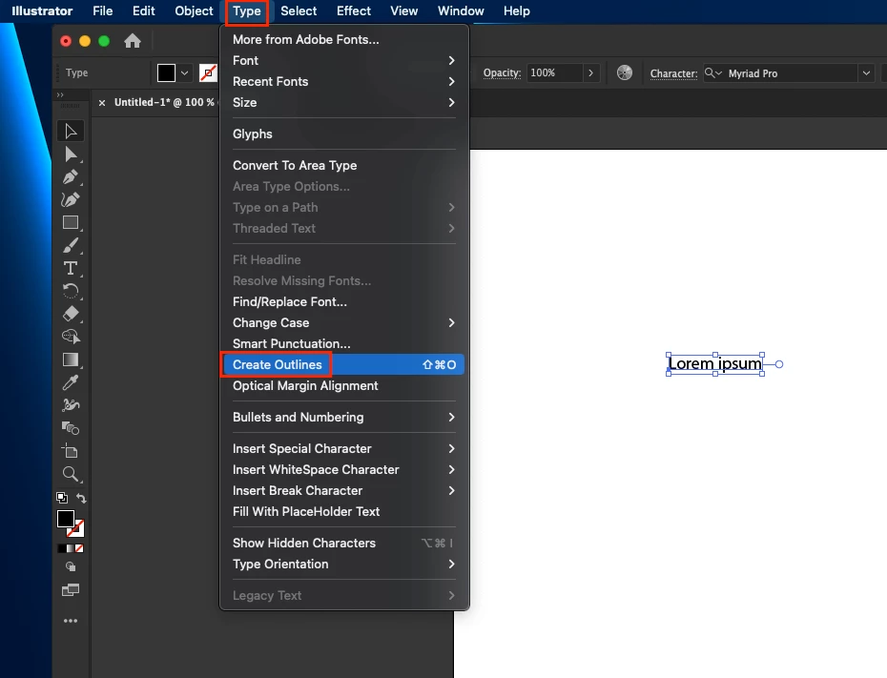This screenshot has width=887, height=678.
Task: Select the Pen tool
Action: [x=71, y=177]
